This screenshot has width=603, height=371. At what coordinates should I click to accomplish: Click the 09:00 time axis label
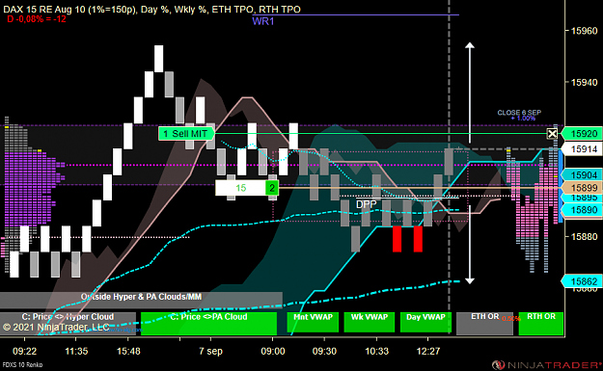[273, 351]
